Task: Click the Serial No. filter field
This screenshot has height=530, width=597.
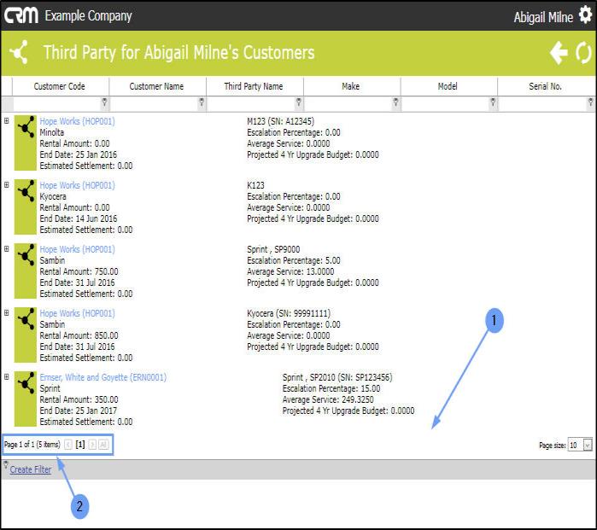Action: [543, 104]
